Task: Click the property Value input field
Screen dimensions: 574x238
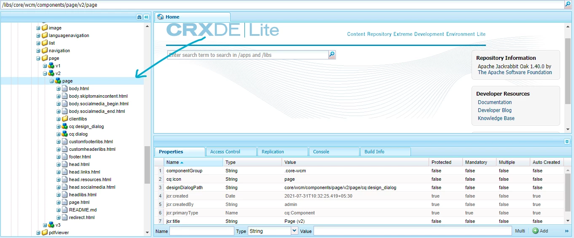Action: click(x=413, y=231)
